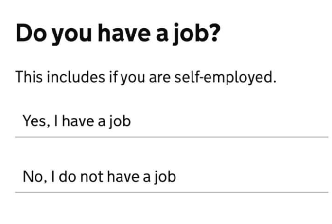332x224 pixels.
Task: Click the "Do you have a job?" heading
Action: (118, 34)
